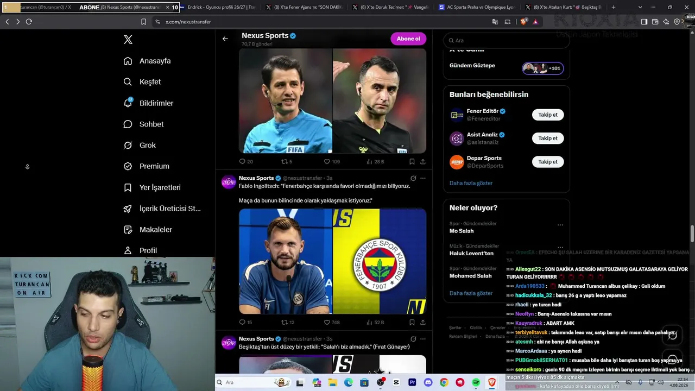
Task: Open Spotify from the taskbar
Action: point(476,382)
